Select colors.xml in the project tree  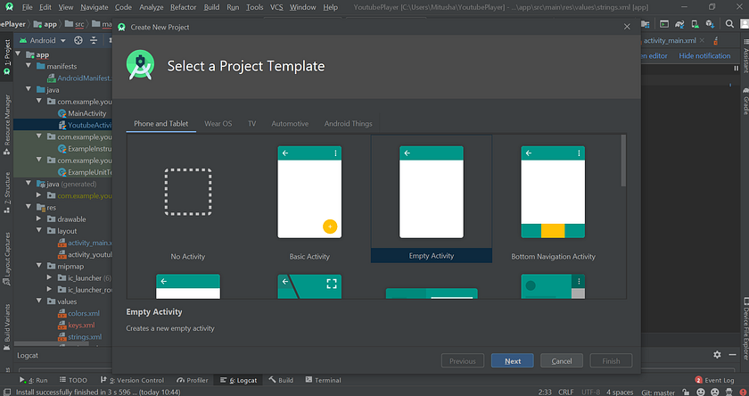pyautogui.click(x=78, y=313)
